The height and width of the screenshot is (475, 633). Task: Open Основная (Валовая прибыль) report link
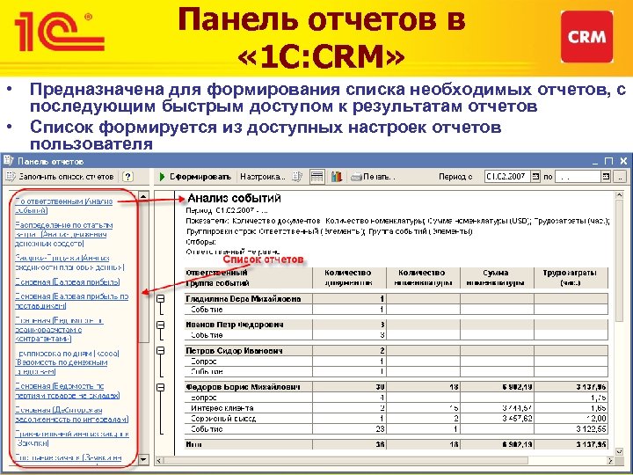click(x=68, y=282)
